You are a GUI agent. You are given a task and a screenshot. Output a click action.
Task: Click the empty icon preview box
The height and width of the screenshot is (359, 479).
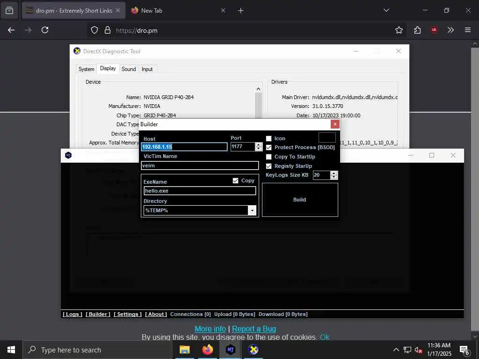click(x=327, y=138)
